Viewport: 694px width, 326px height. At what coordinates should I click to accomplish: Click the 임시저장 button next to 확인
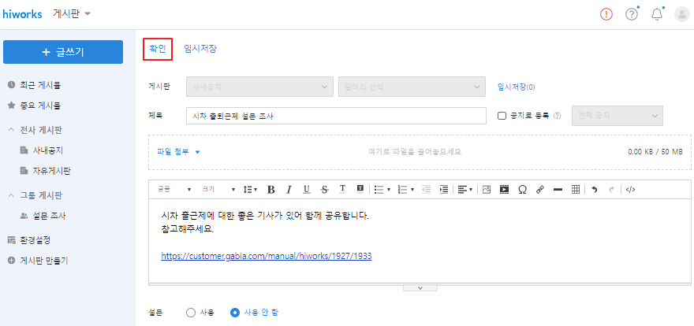pyautogui.click(x=200, y=49)
